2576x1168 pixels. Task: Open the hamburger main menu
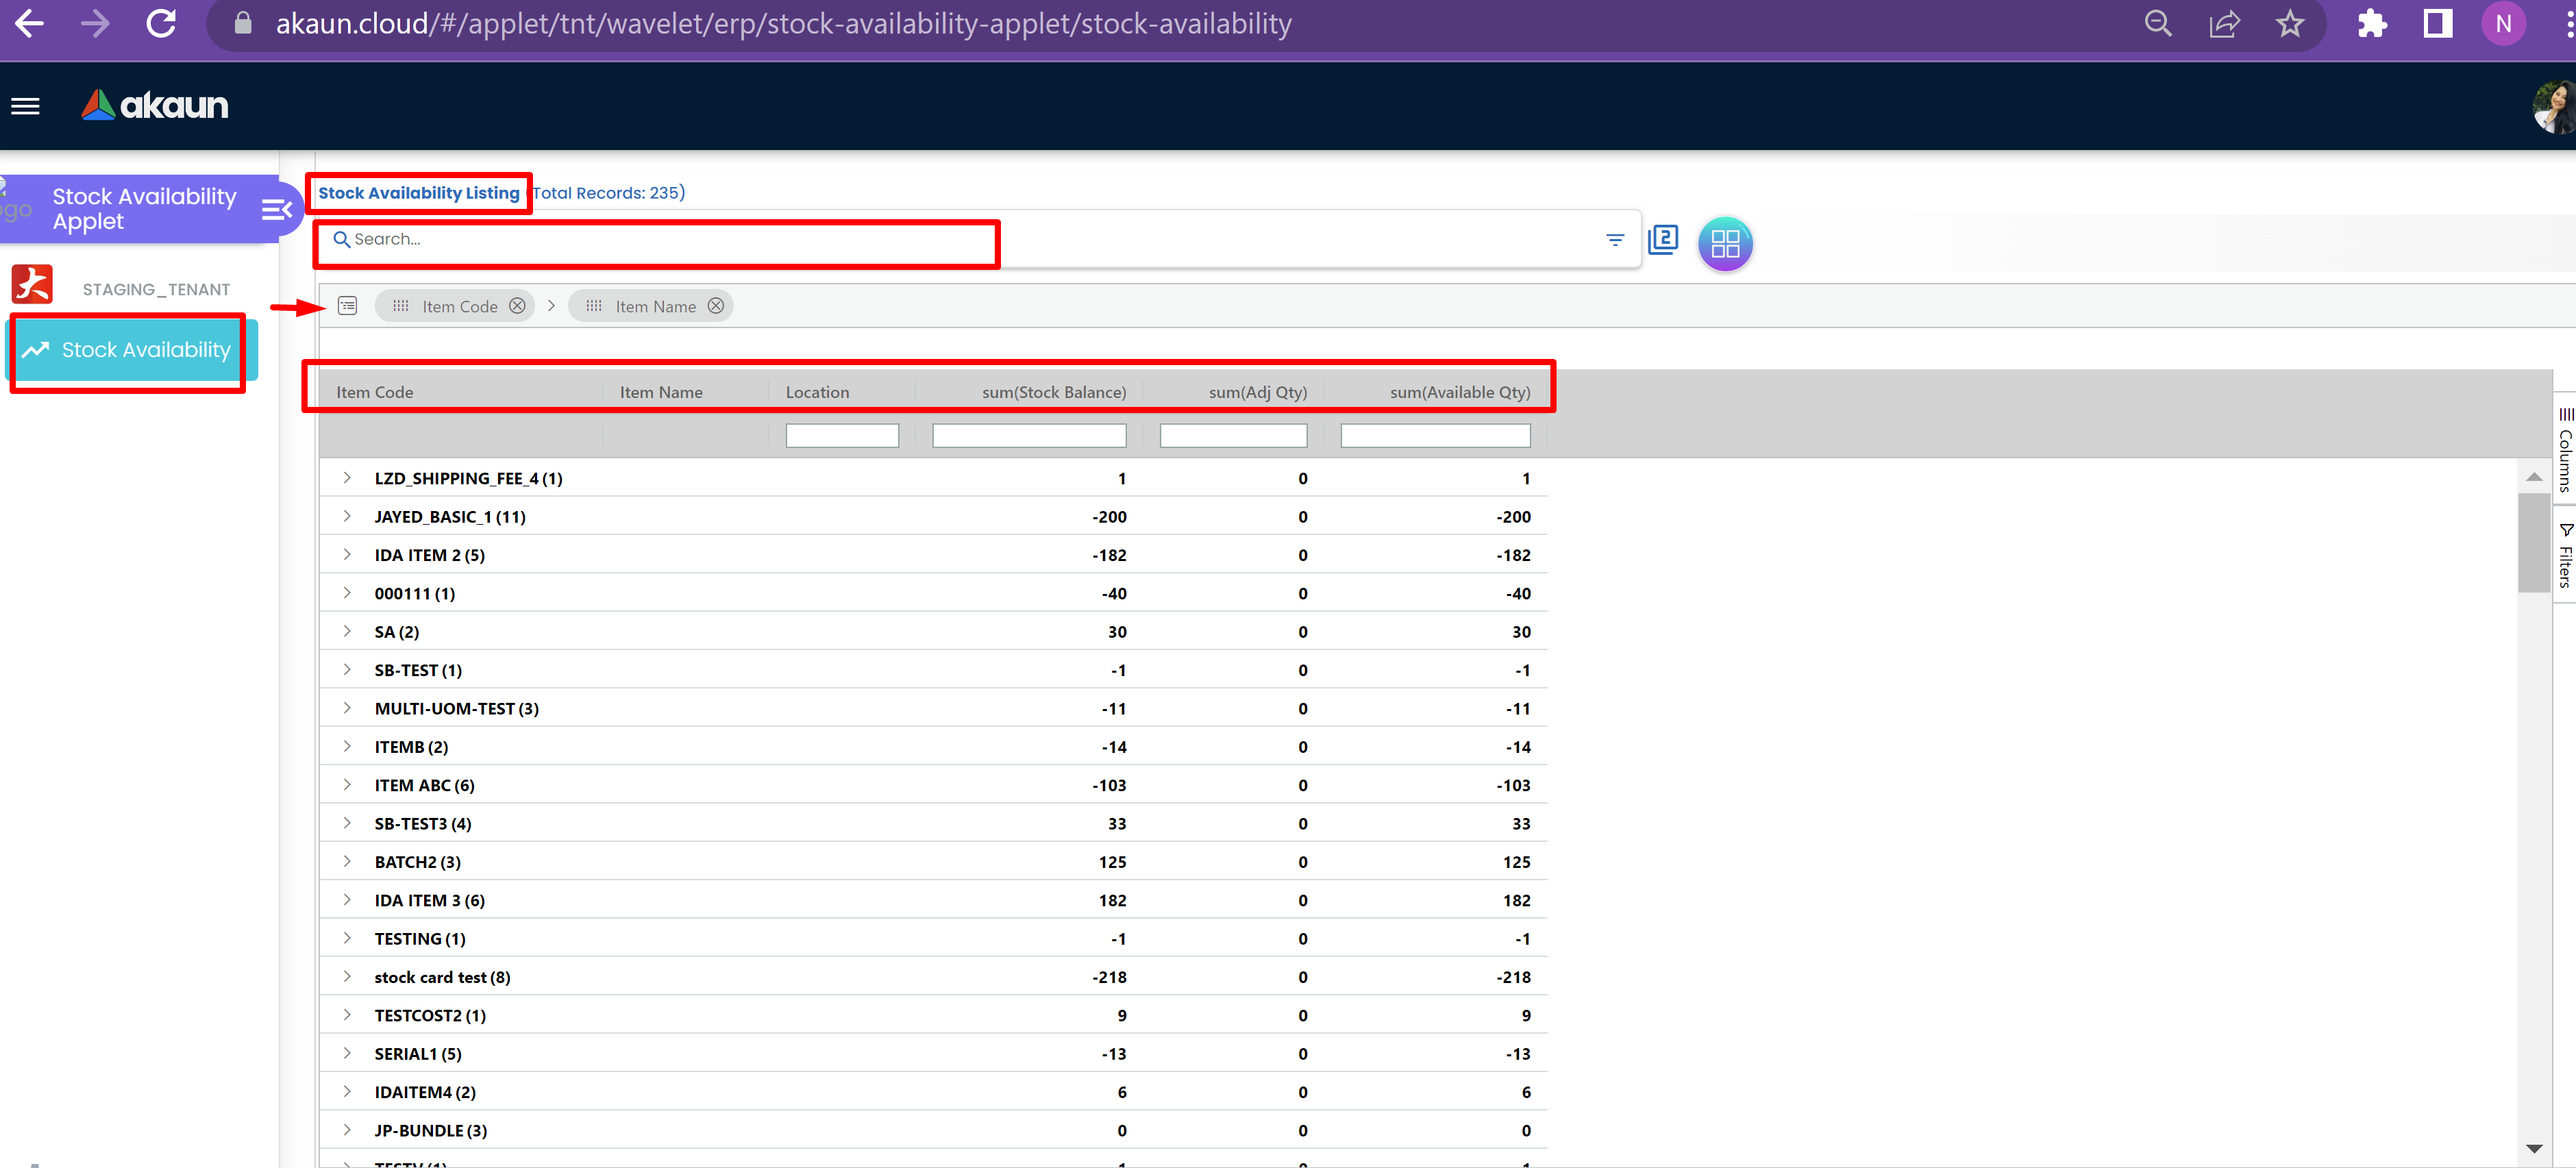pos(25,106)
